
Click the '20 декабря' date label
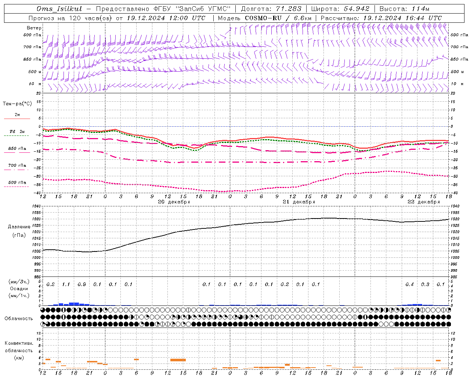[x=174, y=202]
